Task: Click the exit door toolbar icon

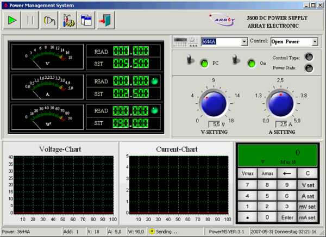Action: click(x=104, y=20)
